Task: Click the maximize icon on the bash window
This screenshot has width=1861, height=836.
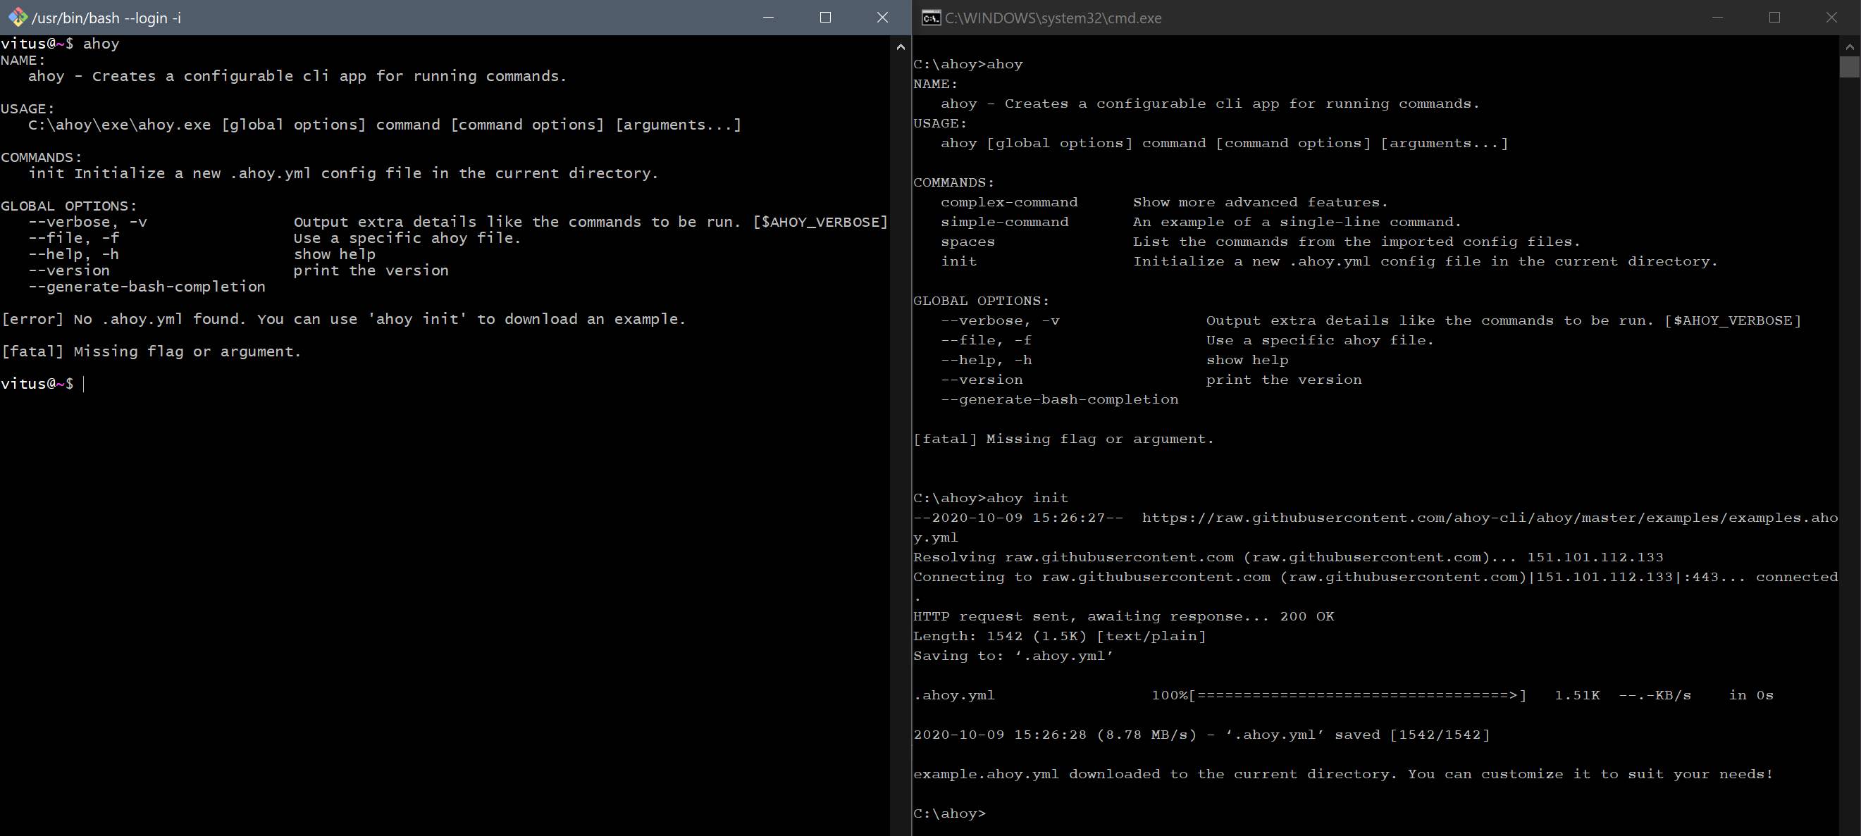Action: (x=826, y=18)
